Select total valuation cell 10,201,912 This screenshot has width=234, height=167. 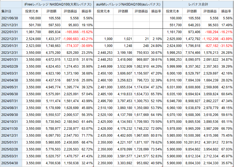point(192,142)
